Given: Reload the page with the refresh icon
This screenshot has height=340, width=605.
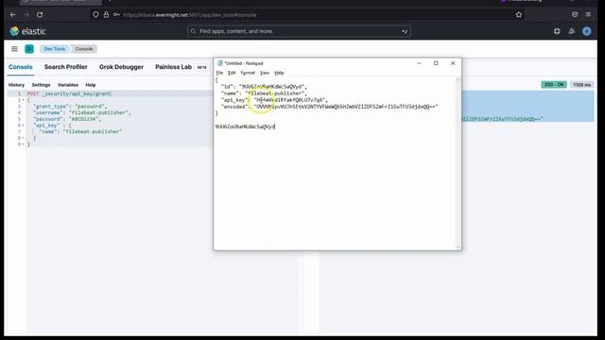Looking at the screenshot, I should pyautogui.click(x=40, y=15).
